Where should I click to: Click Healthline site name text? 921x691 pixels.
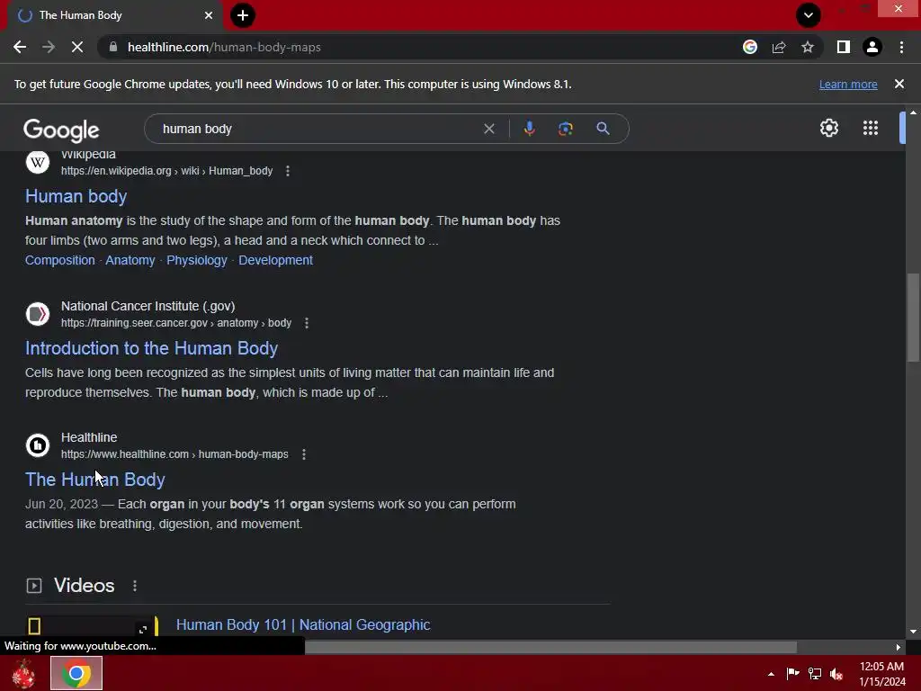[89, 437]
